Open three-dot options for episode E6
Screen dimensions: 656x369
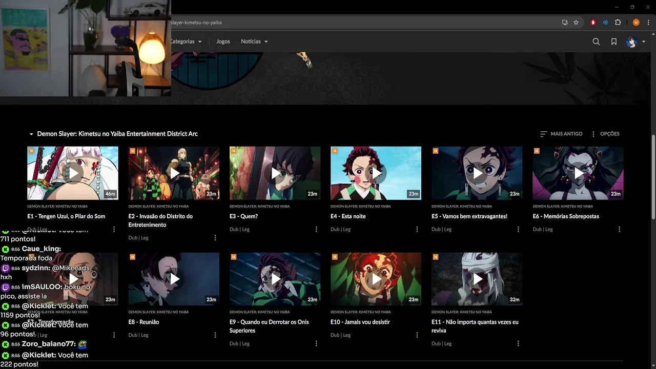tap(619, 229)
